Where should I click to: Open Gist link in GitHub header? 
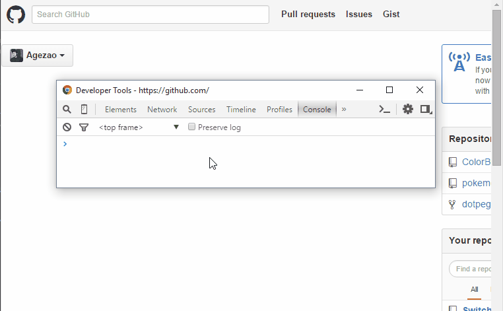(x=391, y=14)
